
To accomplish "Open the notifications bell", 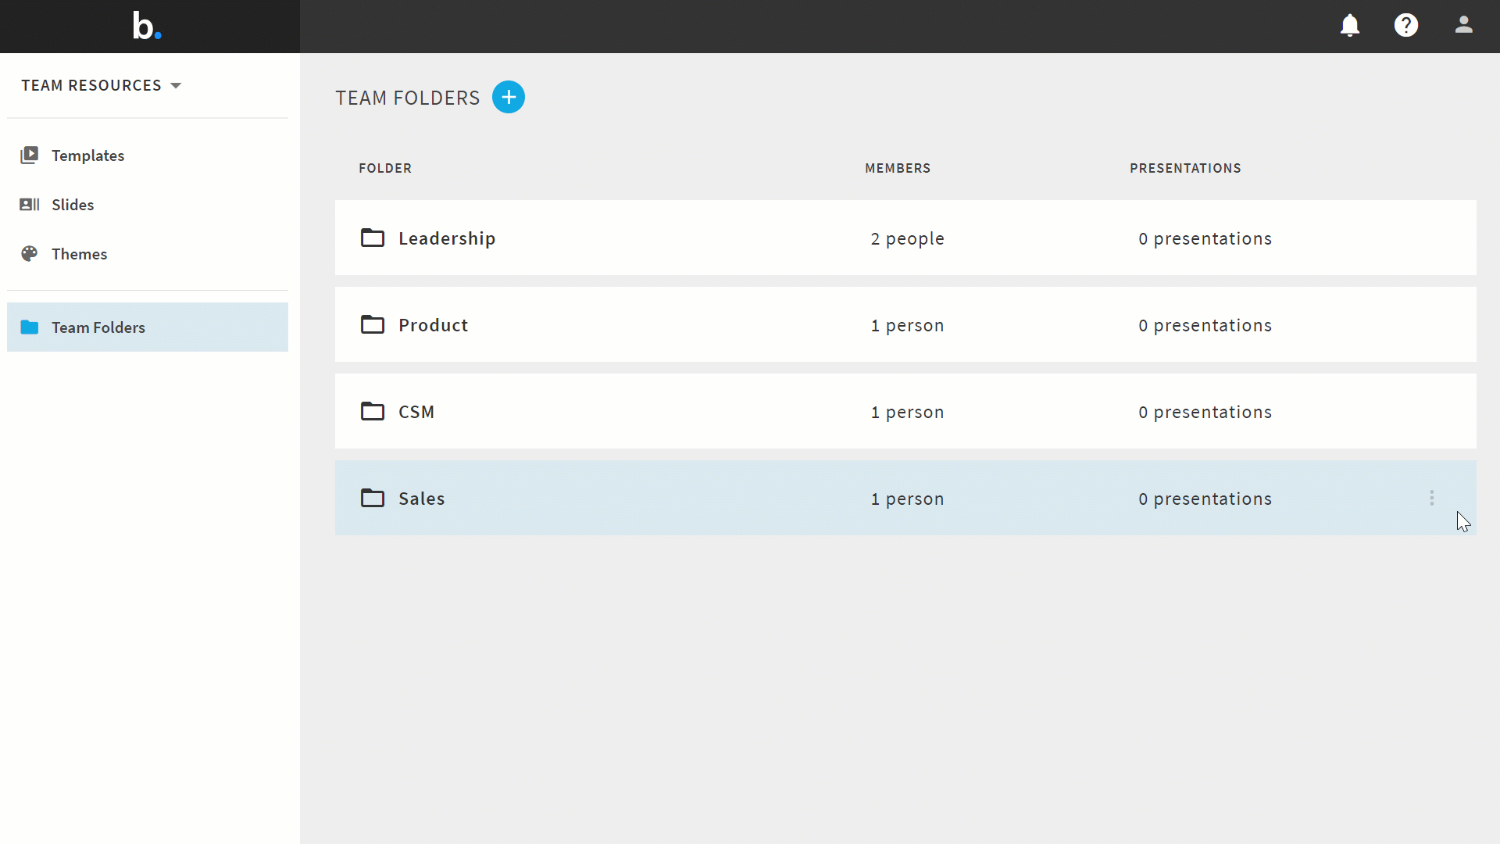I will coord(1349,26).
